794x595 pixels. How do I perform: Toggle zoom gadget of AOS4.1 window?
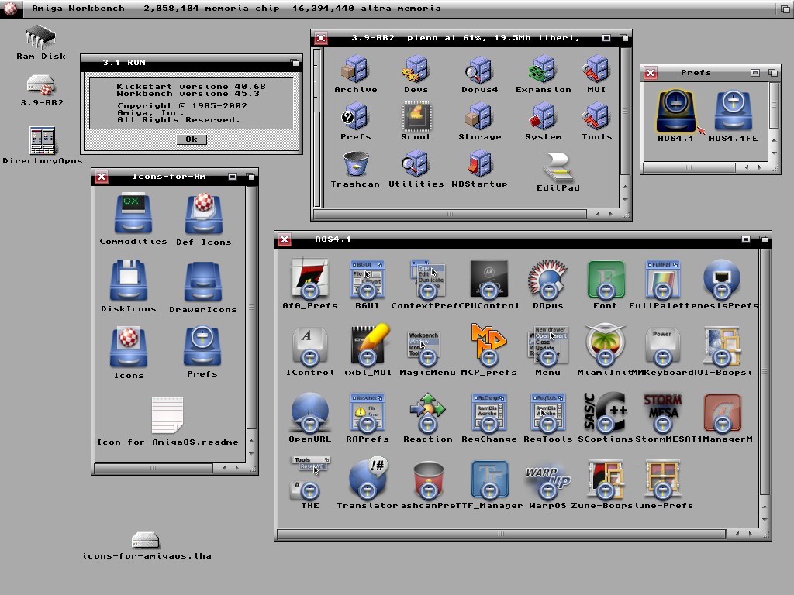[746, 239]
